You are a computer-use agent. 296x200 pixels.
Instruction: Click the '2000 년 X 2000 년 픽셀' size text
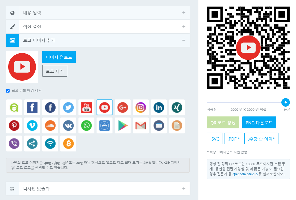coord(248,110)
